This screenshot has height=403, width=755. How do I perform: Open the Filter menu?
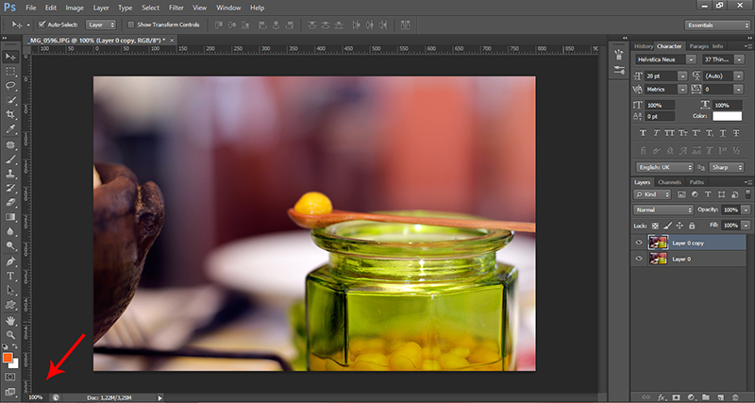176,8
